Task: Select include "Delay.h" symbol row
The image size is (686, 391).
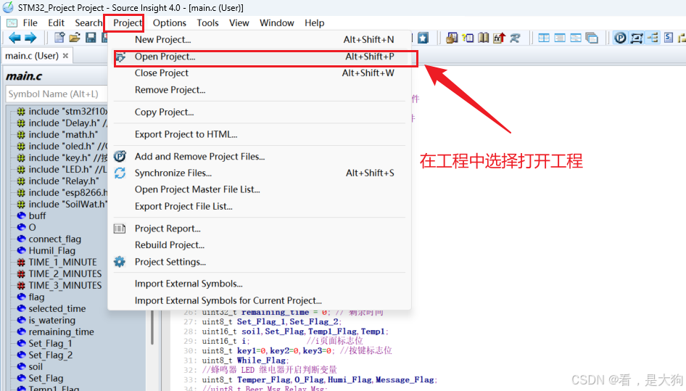Action: tap(61, 123)
